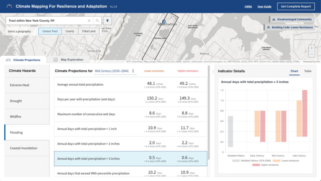
Task: Zoom in on the map
Action: click(312, 48)
